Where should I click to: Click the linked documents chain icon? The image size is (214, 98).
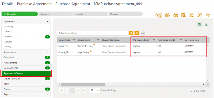tap(200, 15)
